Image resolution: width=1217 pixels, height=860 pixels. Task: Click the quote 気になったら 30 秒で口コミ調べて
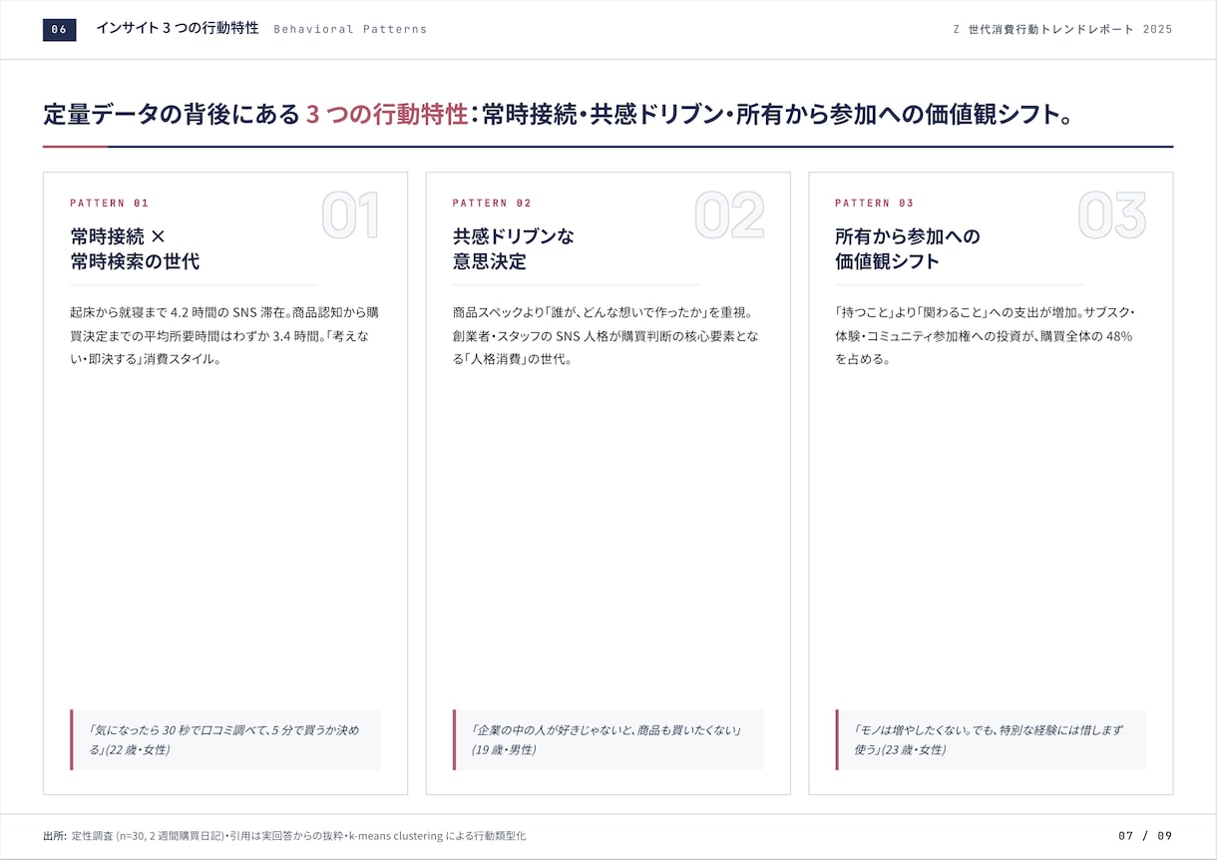point(225,740)
